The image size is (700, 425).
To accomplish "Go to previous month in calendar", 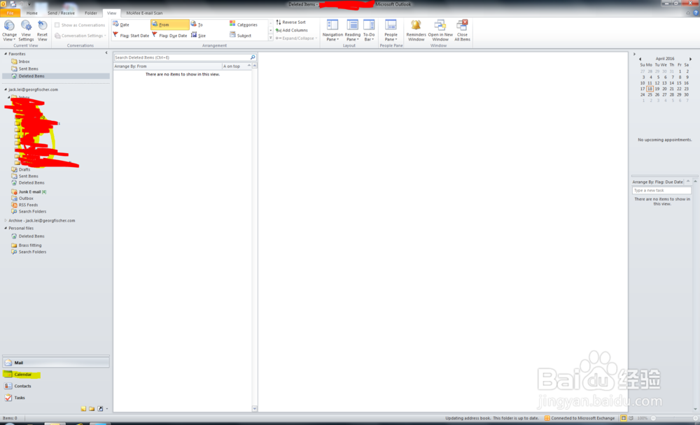I will pyautogui.click(x=640, y=59).
